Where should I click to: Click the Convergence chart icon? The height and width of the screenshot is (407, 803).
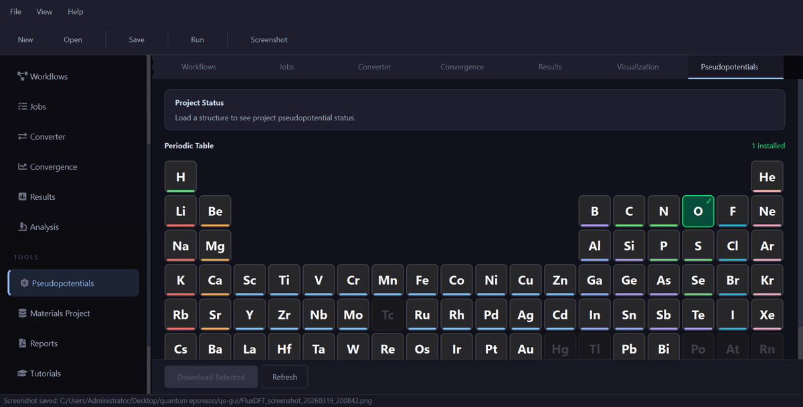tap(22, 167)
